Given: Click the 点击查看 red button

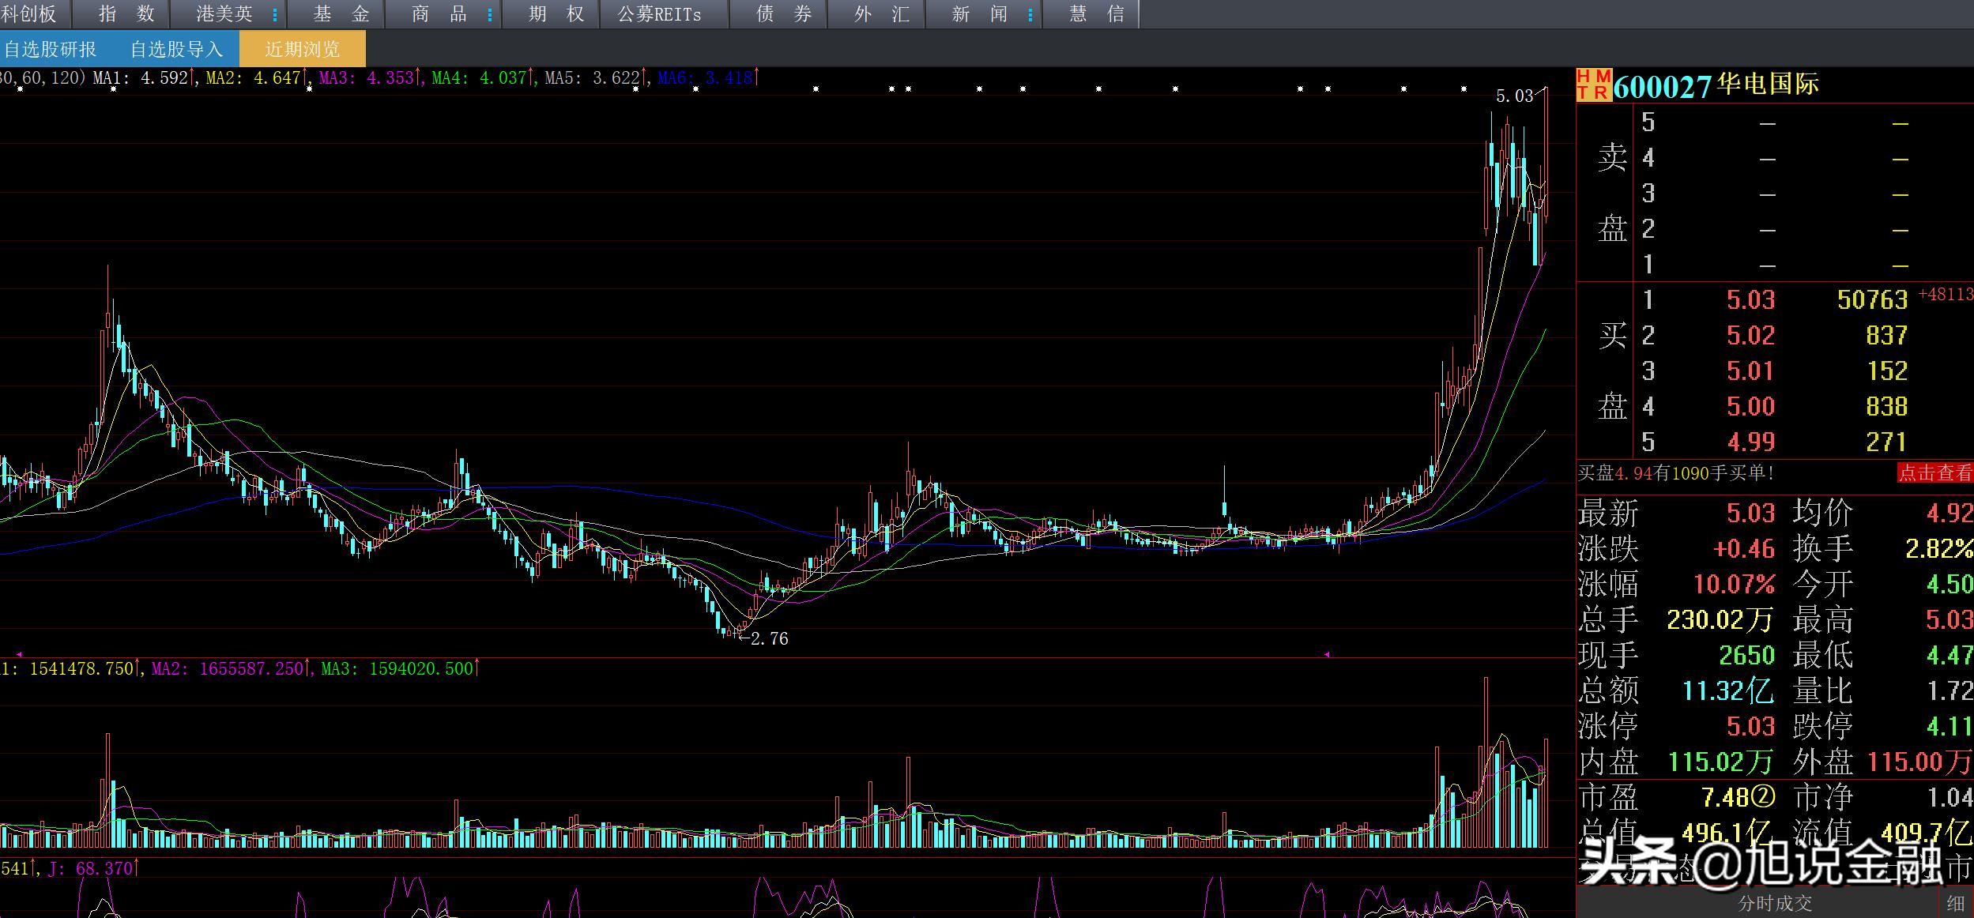Looking at the screenshot, I should 1934,472.
